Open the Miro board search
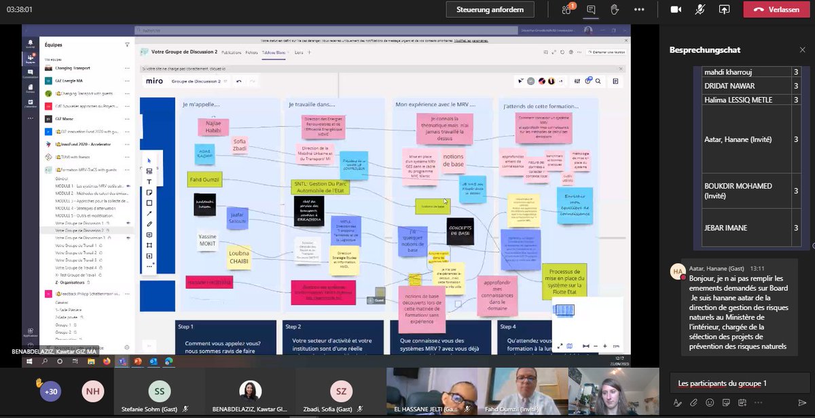The image size is (815, 418). [598, 81]
